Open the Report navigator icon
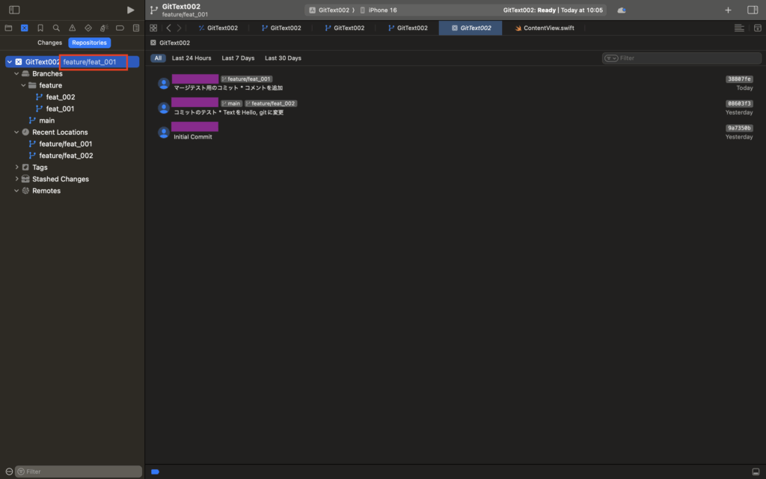Viewport: 766px width, 479px height. coord(136,28)
